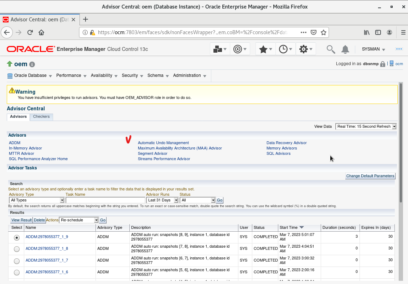Click the info icon next to oem

(x=32, y=64)
